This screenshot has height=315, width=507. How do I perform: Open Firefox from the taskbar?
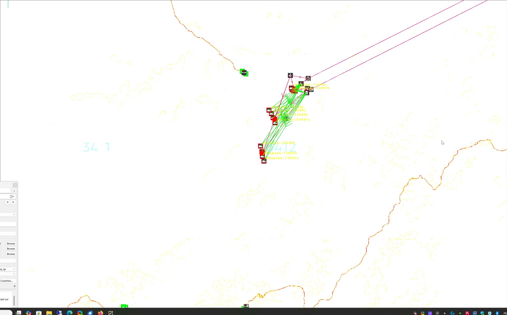[x=100, y=313]
